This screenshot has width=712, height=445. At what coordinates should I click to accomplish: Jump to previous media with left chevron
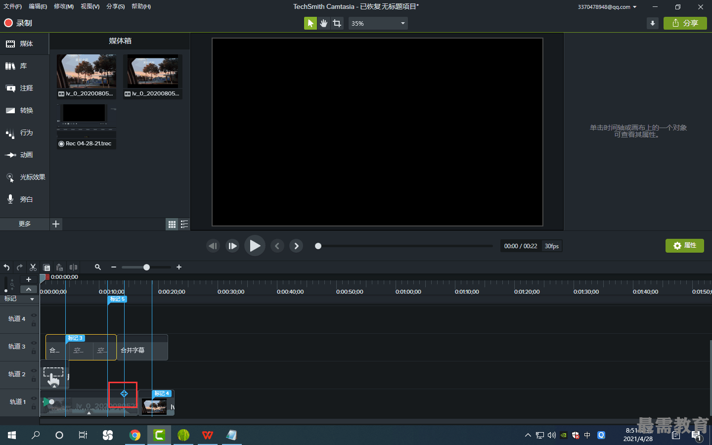point(277,246)
